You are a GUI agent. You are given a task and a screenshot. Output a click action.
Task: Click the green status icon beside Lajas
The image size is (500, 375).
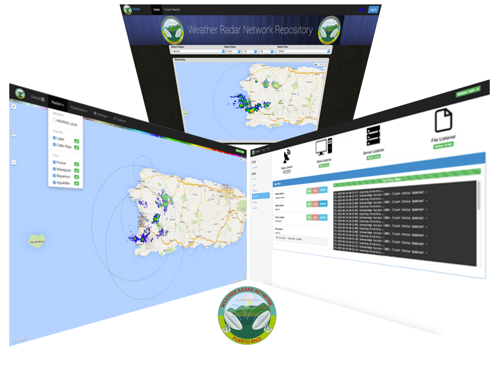click(x=77, y=141)
